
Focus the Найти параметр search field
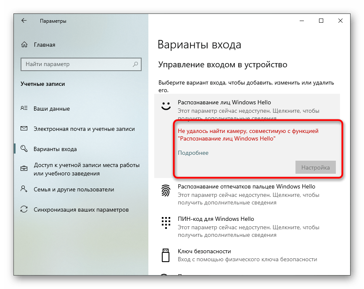81,64
